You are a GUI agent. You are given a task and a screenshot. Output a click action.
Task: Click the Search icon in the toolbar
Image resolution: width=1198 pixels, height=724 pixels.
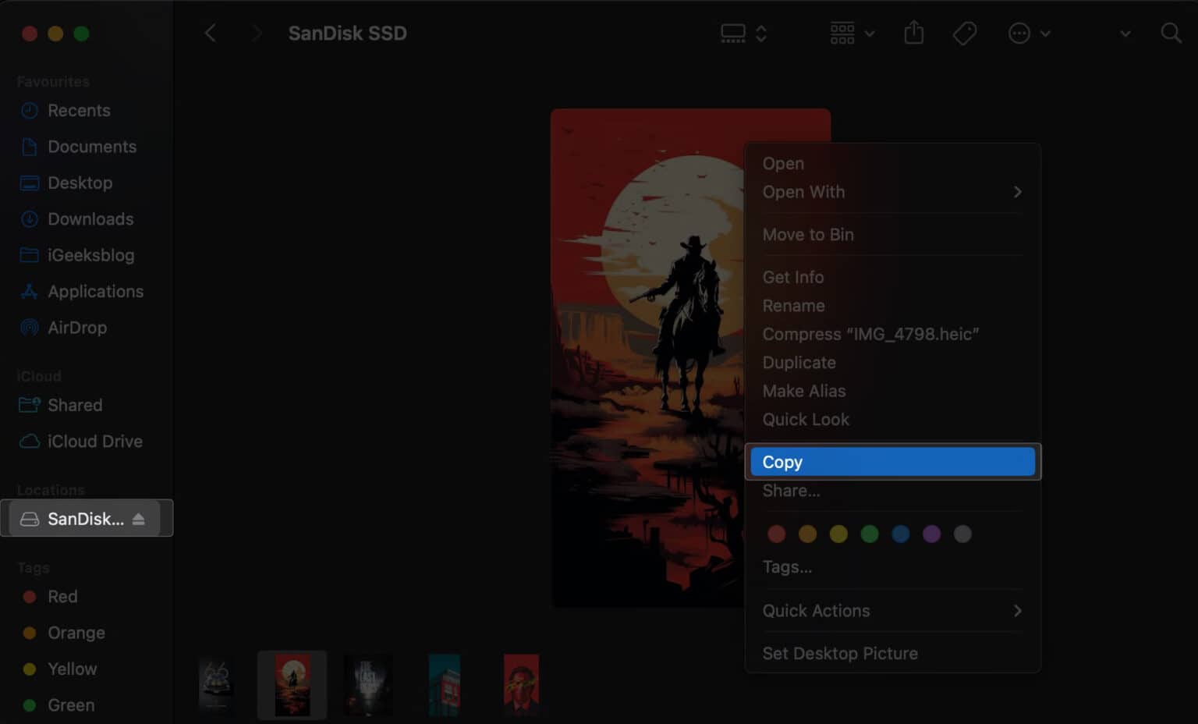coord(1170,34)
